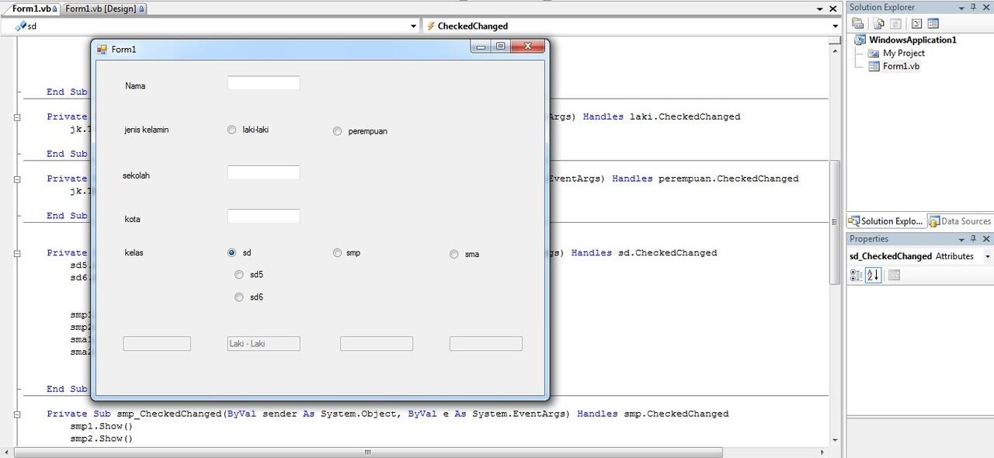Click the Properties icon in Solution Explorer toolbar

[x=858, y=23]
